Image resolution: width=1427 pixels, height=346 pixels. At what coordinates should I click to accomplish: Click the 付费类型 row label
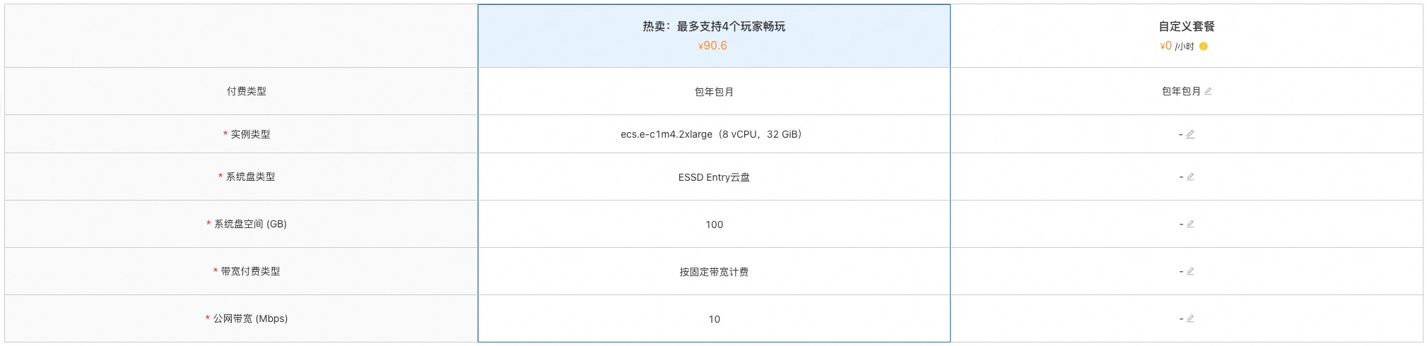(x=247, y=91)
